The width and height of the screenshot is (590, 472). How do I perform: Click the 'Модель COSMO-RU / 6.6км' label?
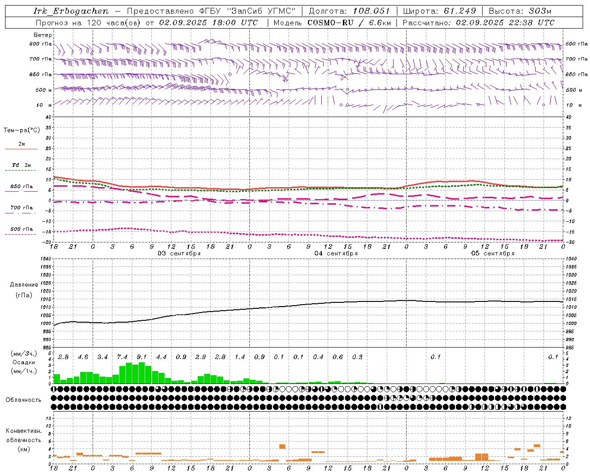[x=332, y=23]
